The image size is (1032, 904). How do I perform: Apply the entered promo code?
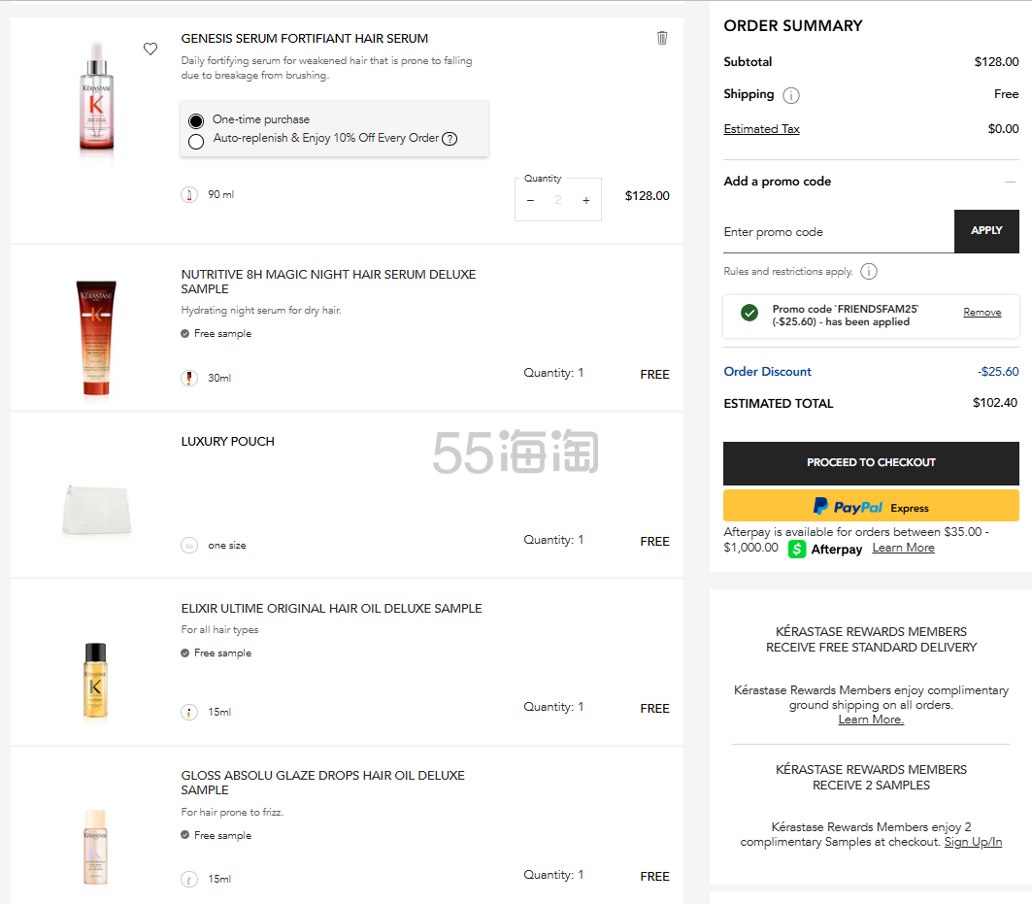coord(986,231)
